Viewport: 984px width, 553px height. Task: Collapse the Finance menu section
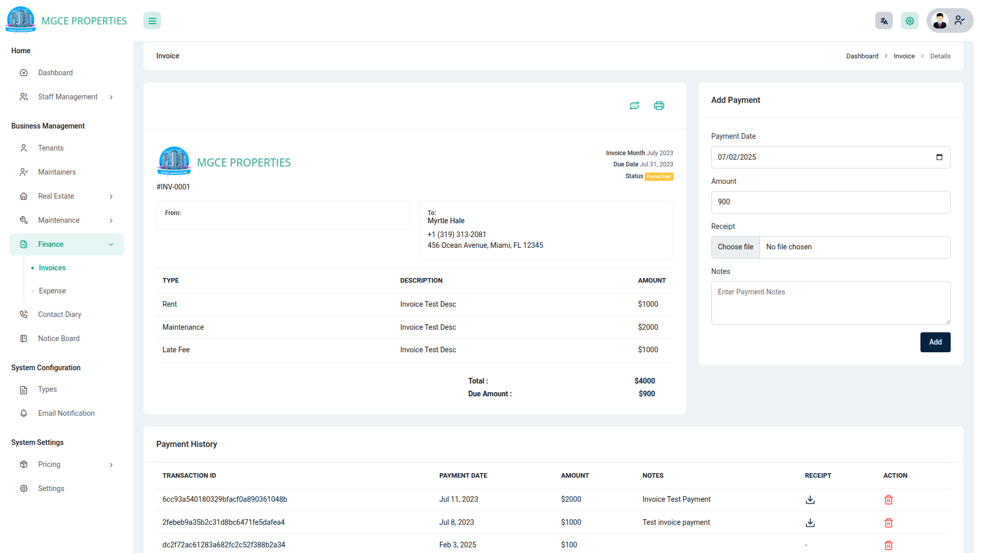pos(111,245)
